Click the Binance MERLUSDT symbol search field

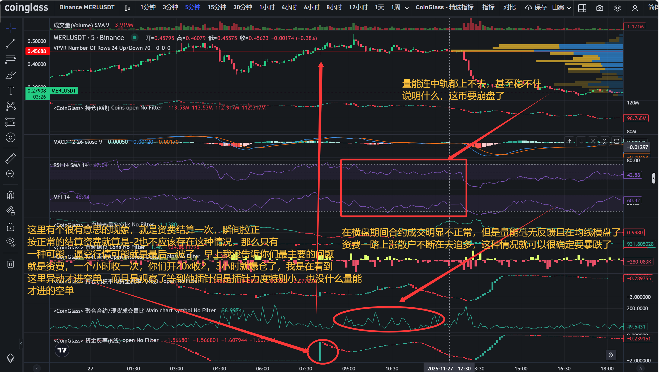(x=87, y=7)
